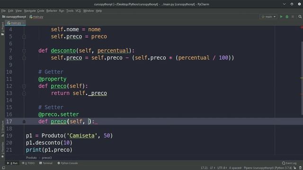Click the gray stop icon in toolbar

pos(293,17)
